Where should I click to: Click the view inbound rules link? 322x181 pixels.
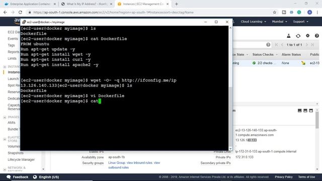pyautogui.click(x=139, y=163)
